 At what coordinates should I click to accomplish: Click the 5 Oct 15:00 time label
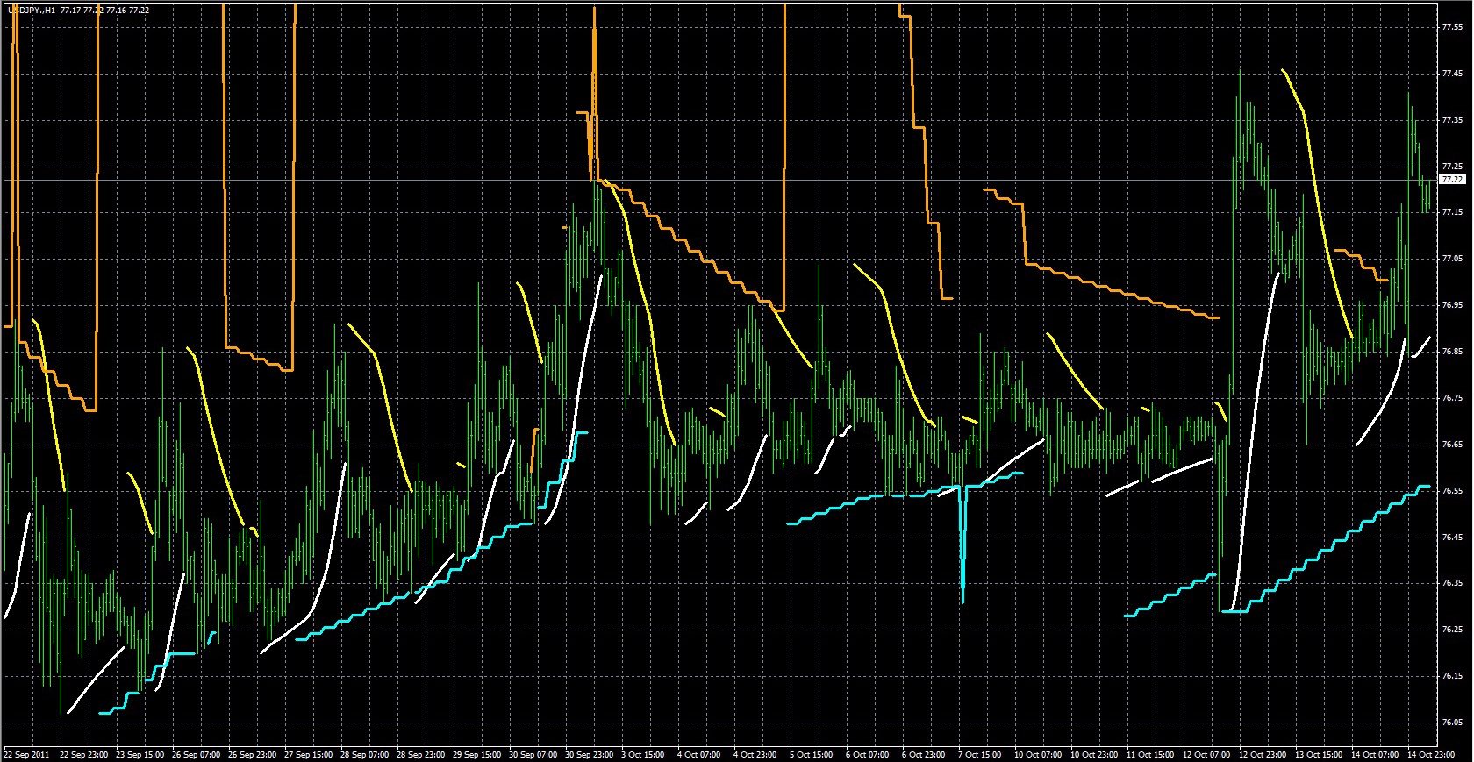pos(812,754)
